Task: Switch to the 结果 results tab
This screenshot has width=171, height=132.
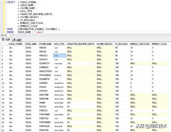Action: click(6, 39)
